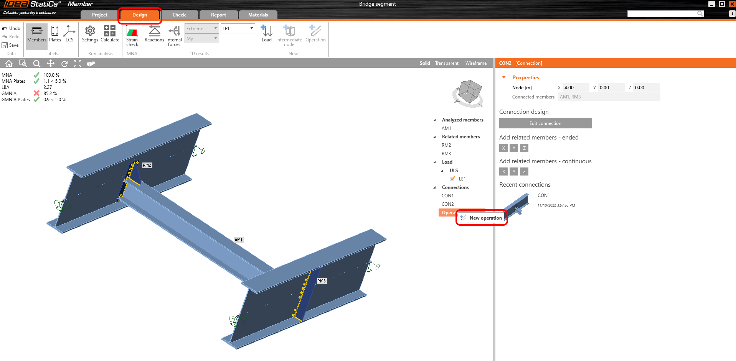
Task: Switch to Transparent view mode
Action: pyautogui.click(x=447, y=63)
